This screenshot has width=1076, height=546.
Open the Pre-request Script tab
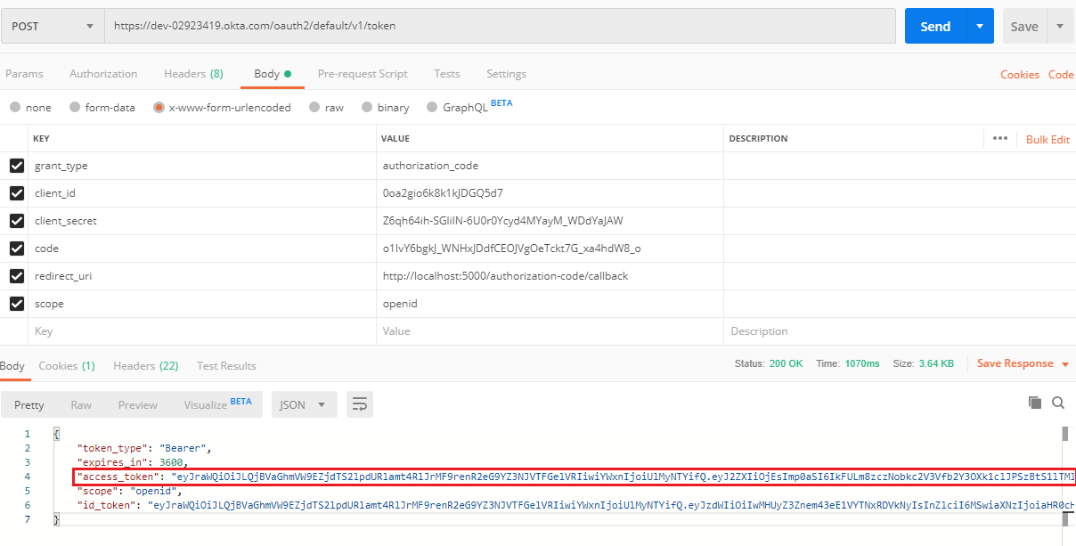[x=363, y=74]
